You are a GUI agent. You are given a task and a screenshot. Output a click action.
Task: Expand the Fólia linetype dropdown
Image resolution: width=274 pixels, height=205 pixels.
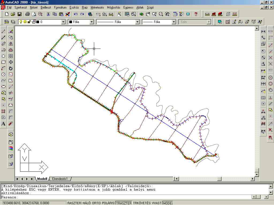tap(137, 22)
